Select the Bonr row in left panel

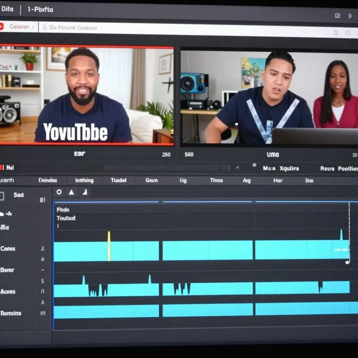(x=7, y=270)
